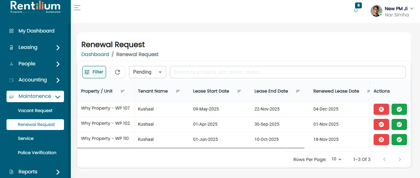
Task: Expand the Accounting menu chevron
Action: coord(58,80)
